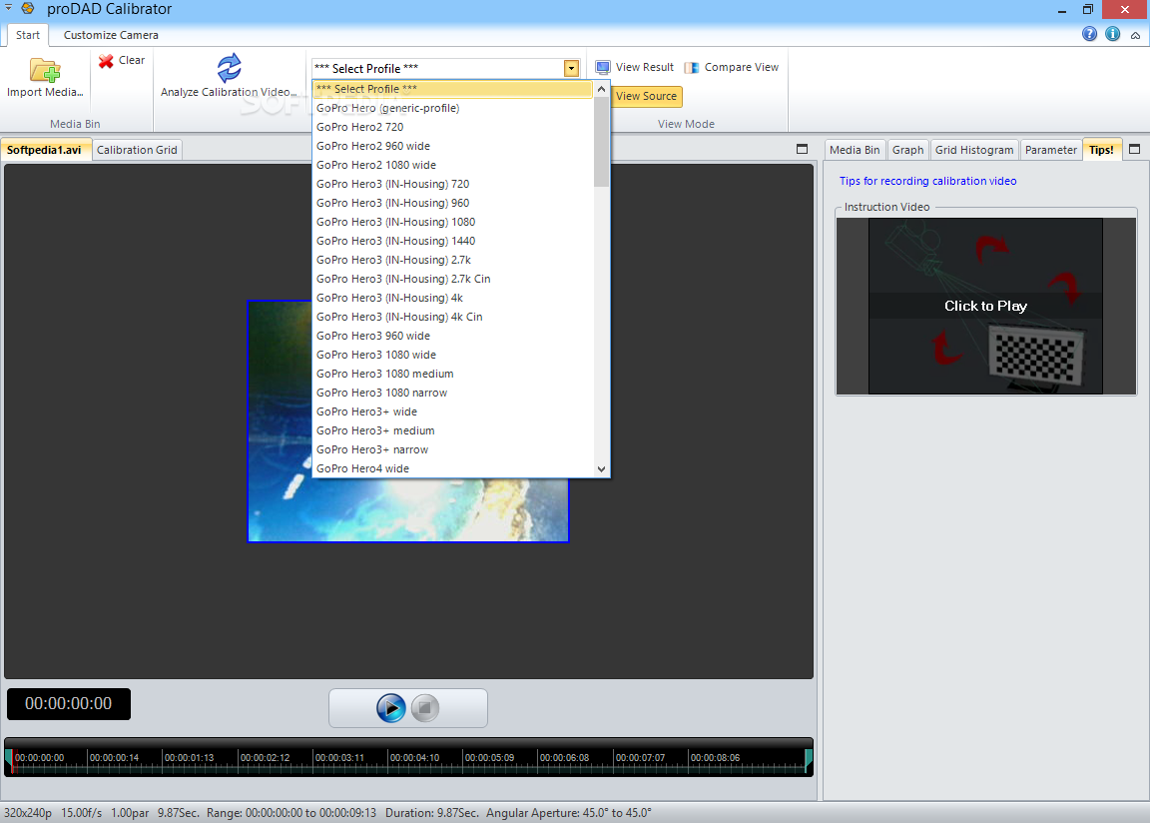Viewport: 1150px width, 823px height.
Task: Select GoPro Hero3 (IN-Housing) 2.7k
Action: point(452,261)
